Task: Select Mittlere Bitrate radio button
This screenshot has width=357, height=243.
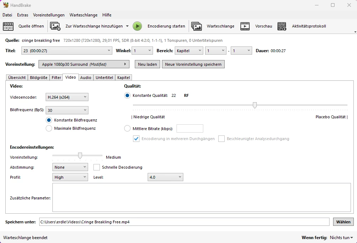Action: (x=127, y=128)
